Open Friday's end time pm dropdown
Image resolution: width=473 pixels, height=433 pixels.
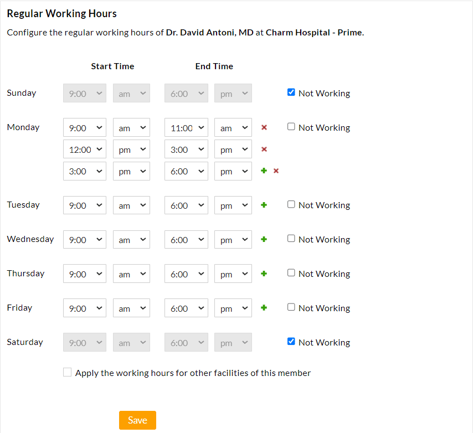tap(233, 308)
